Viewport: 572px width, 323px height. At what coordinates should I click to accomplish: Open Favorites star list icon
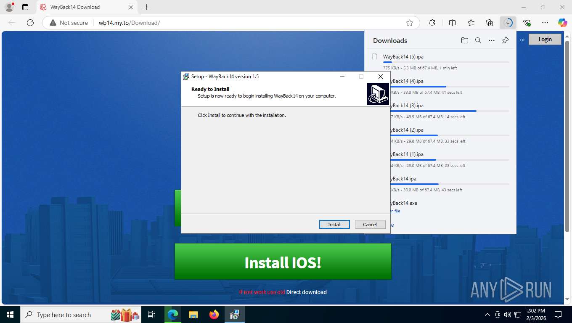click(471, 23)
